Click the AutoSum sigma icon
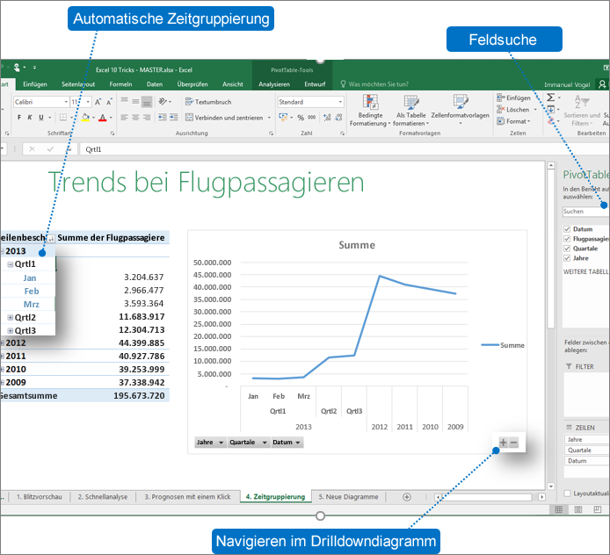The image size is (610, 555). tap(551, 97)
